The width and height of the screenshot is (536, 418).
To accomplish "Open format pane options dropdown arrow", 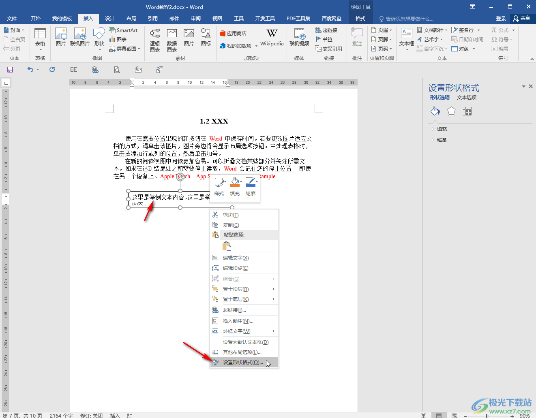I will 523,86.
